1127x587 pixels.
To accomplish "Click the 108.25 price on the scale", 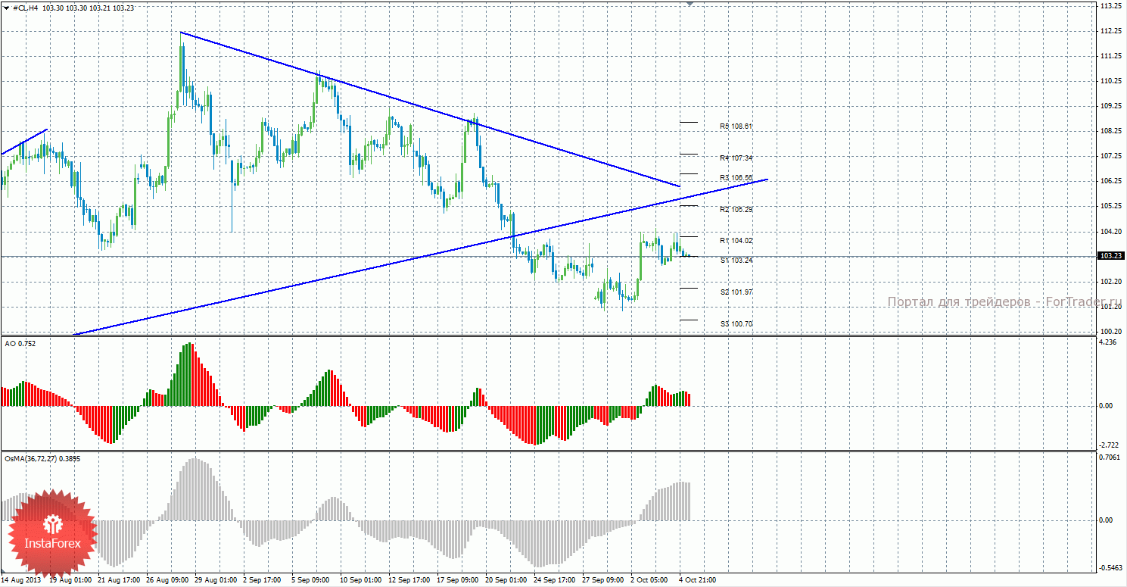I will point(1111,131).
